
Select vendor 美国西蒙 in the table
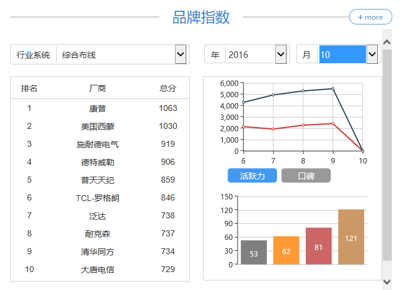[x=97, y=127]
